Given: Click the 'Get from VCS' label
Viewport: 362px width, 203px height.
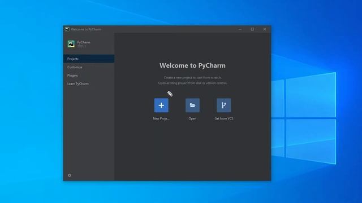Looking at the screenshot, I should [224, 118].
